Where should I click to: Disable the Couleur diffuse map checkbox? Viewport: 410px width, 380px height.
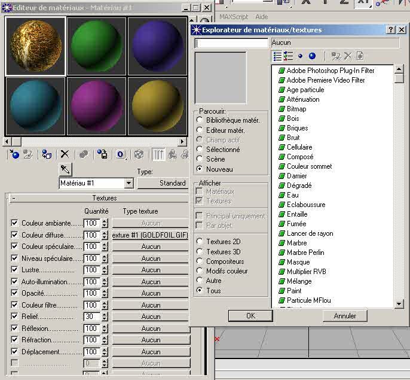pos(15,235)
